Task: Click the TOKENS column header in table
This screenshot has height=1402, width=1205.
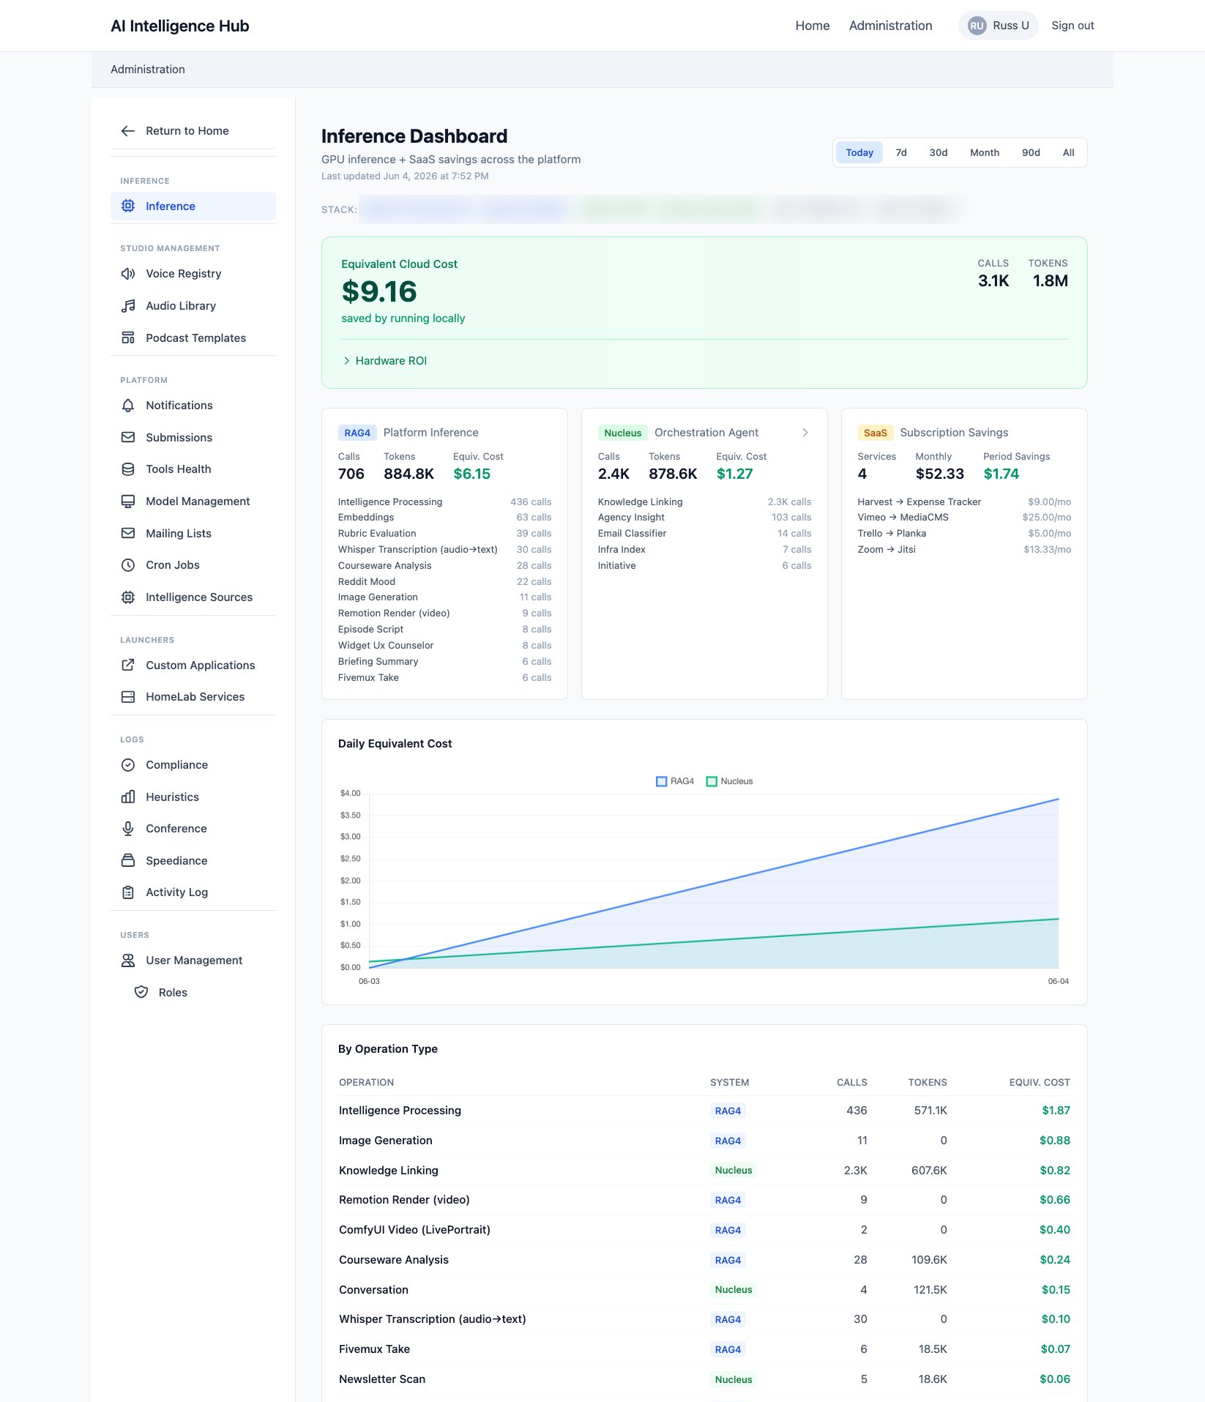Action: click(928, 1083)
